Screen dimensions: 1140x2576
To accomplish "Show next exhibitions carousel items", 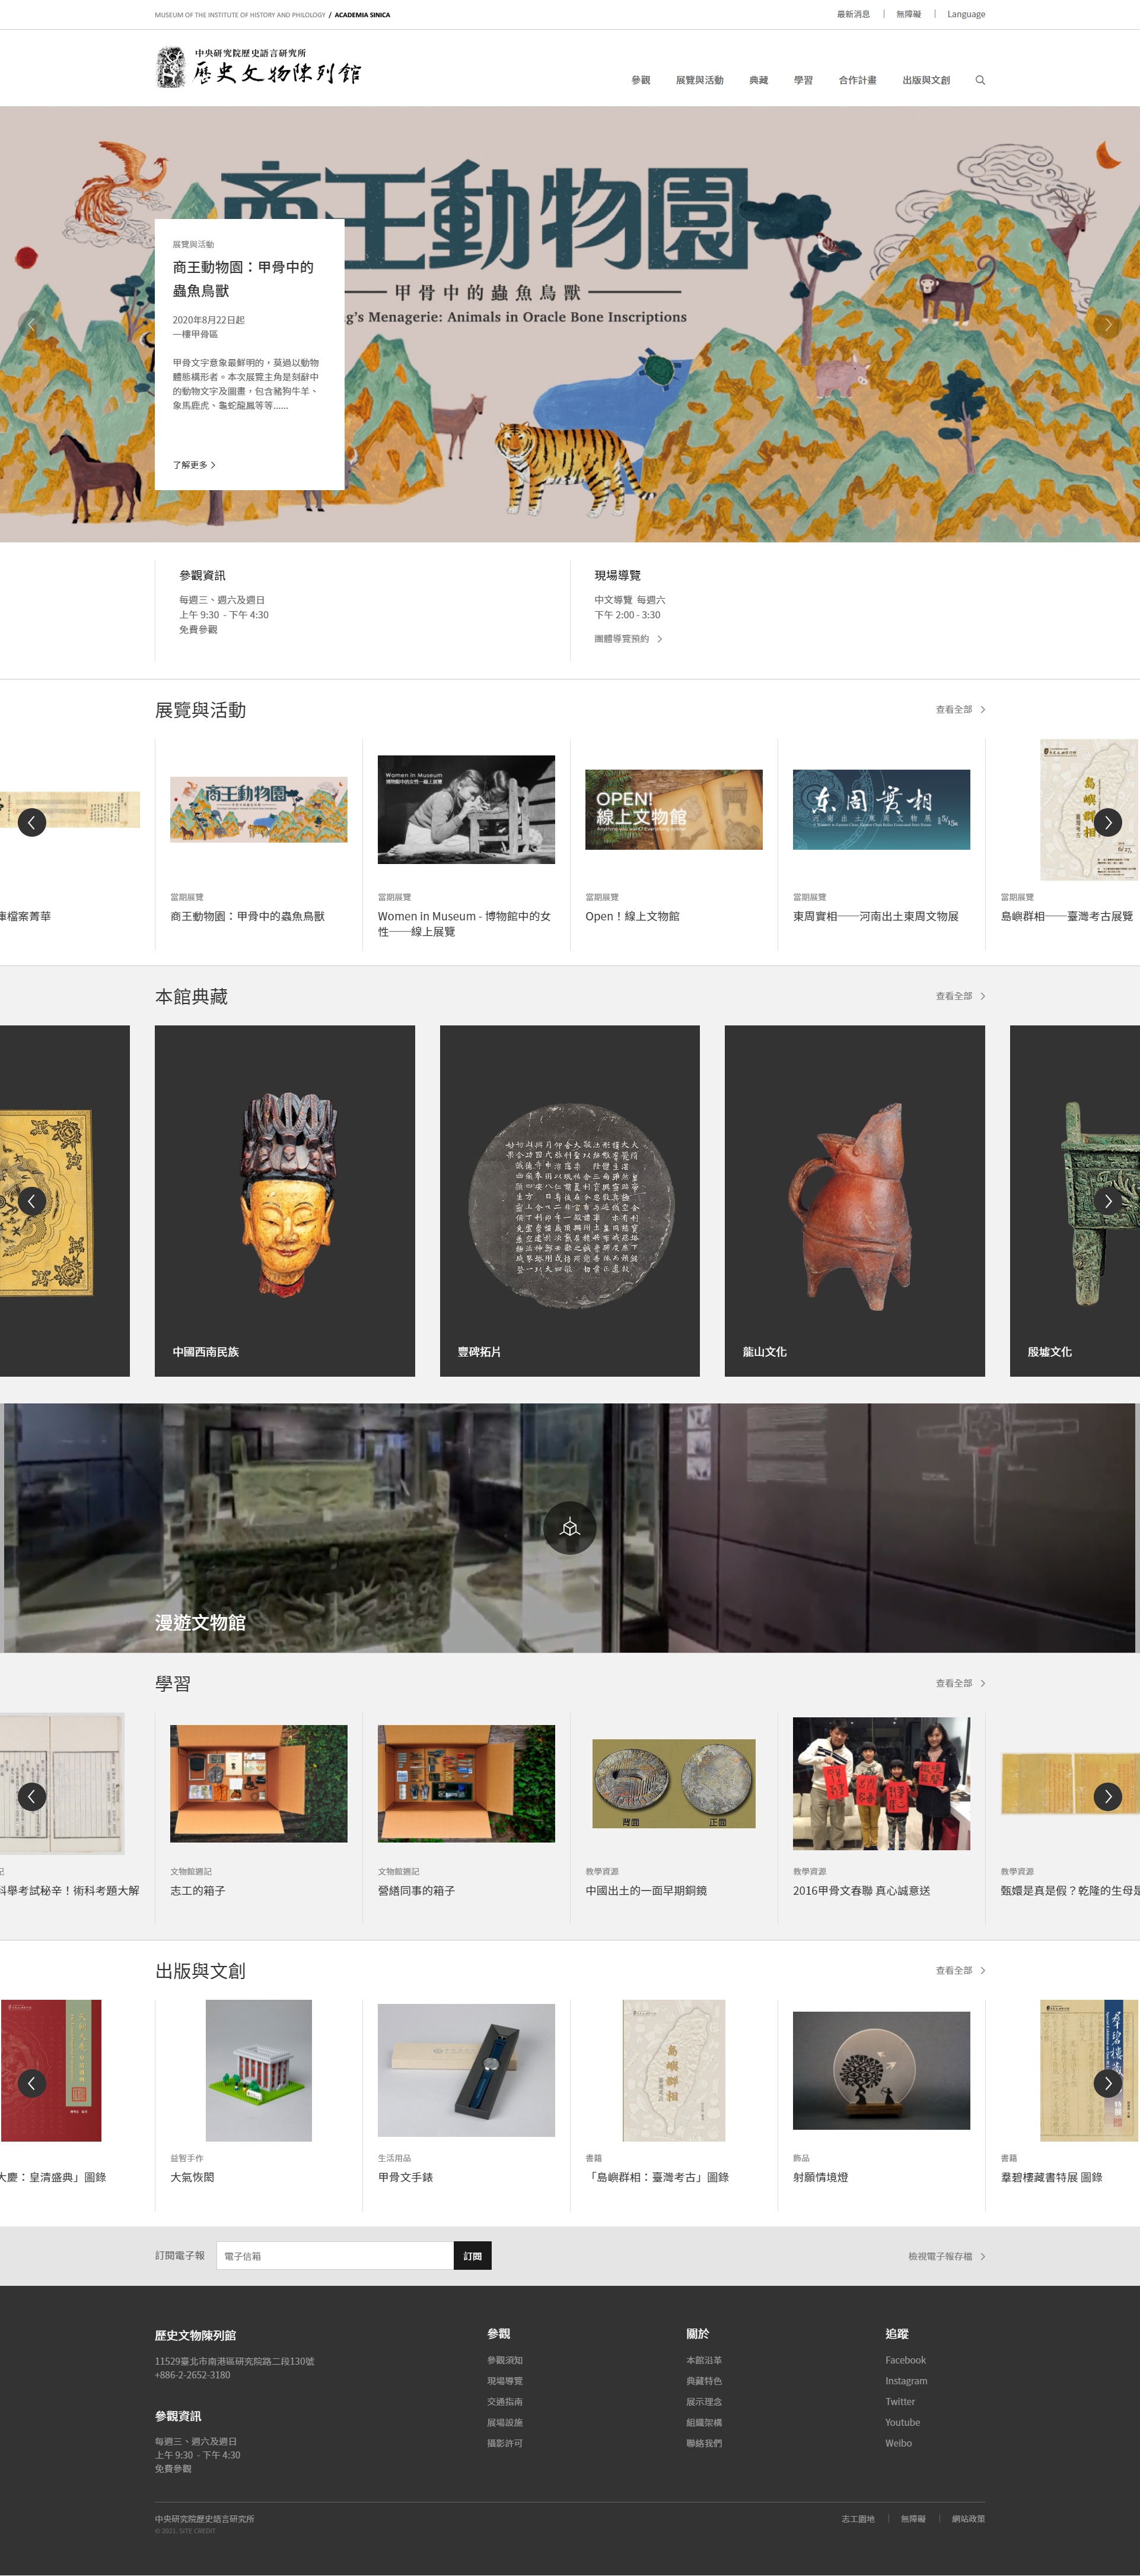I will pos(1107,822).
